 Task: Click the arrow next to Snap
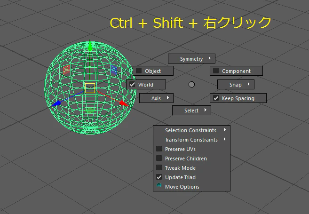(x=249, y=84)
